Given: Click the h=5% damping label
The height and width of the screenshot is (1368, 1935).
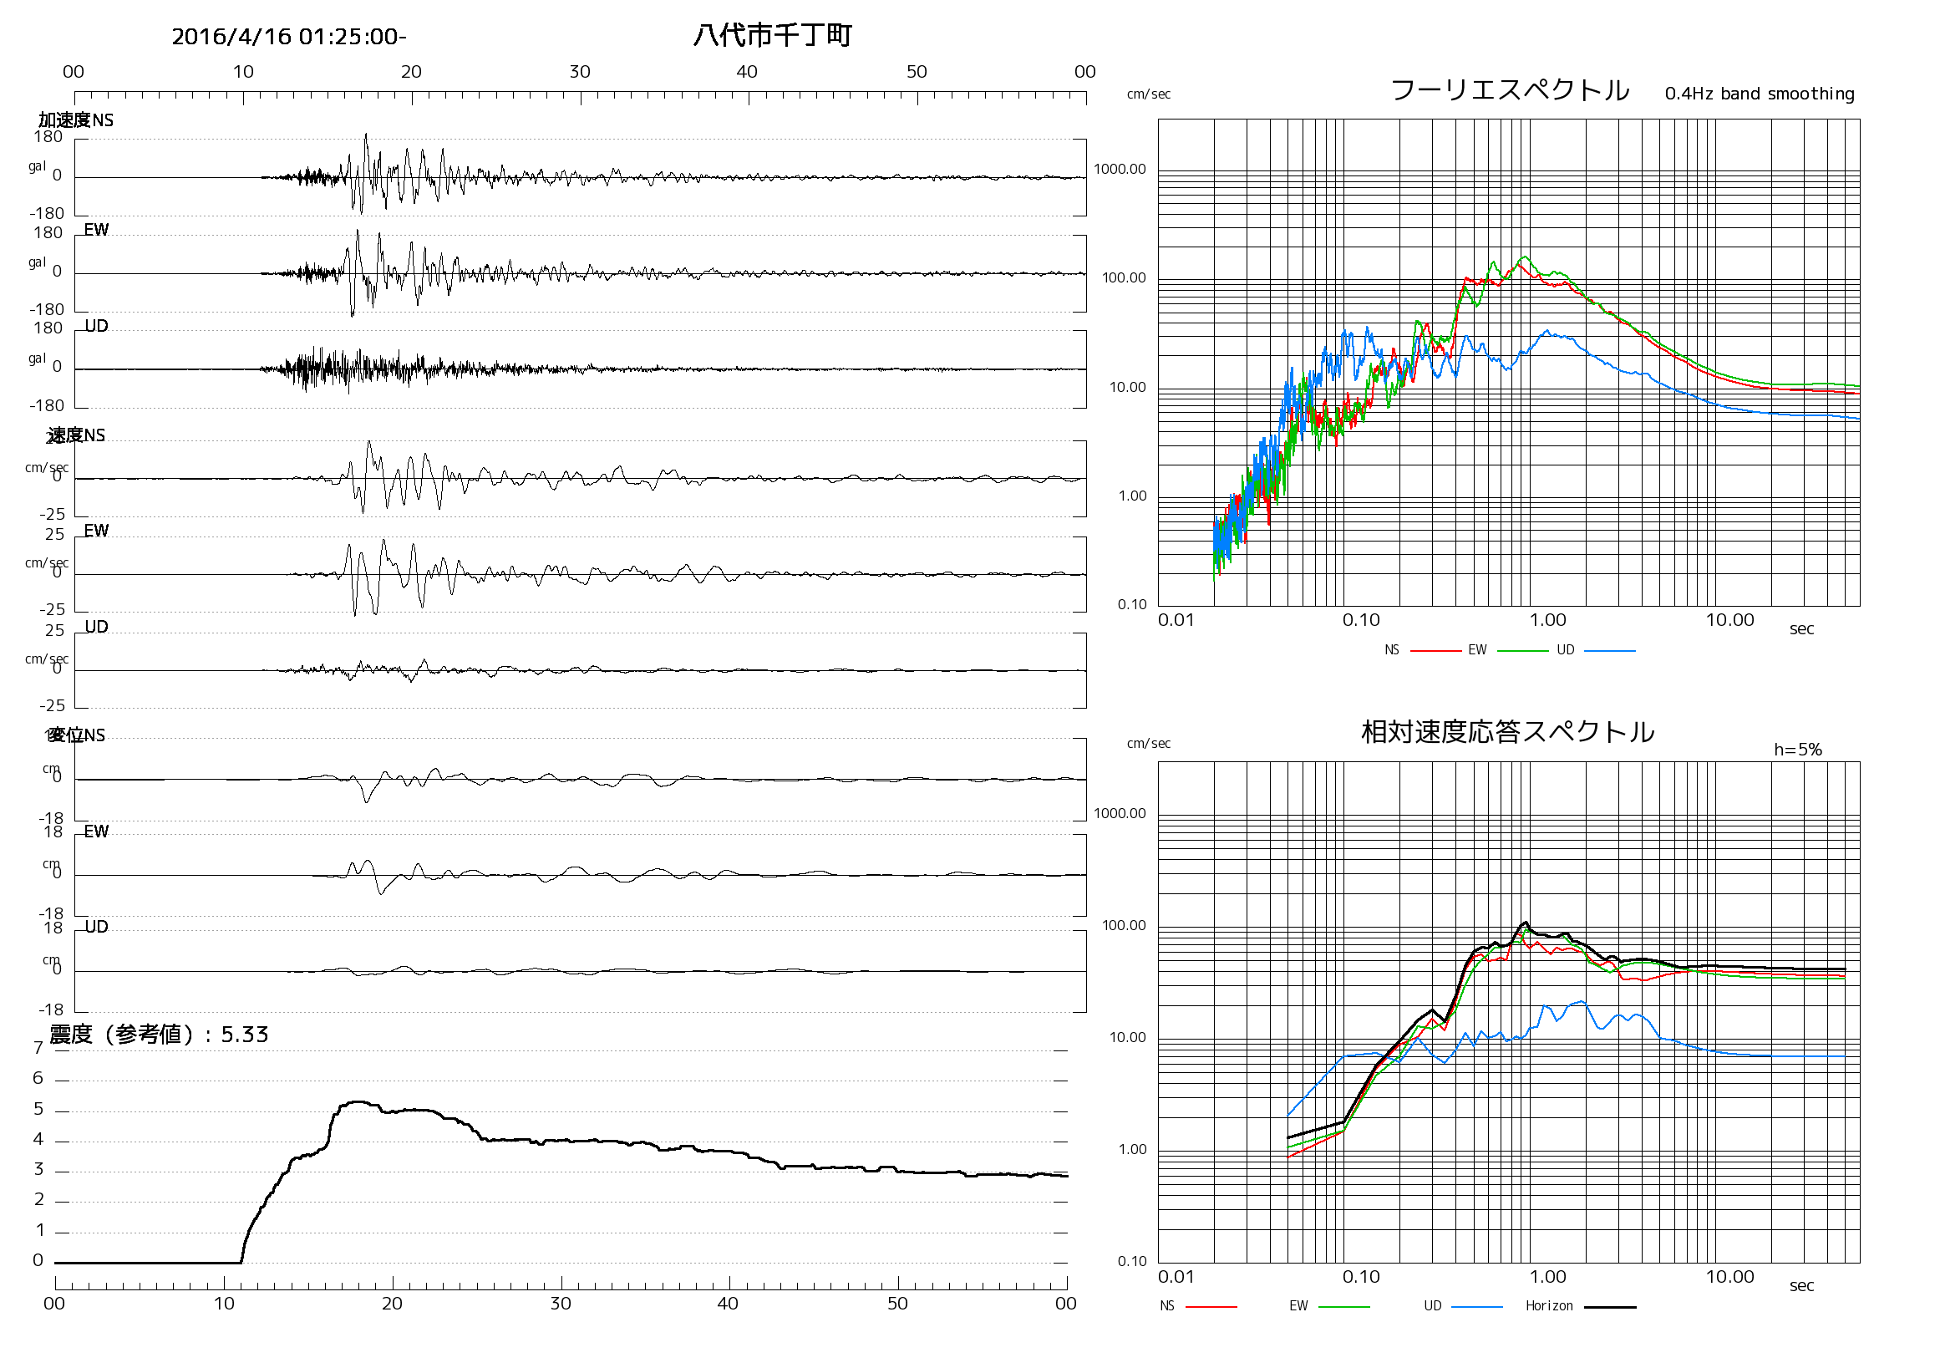Looking at the screenshot, I should (1798, 750).
